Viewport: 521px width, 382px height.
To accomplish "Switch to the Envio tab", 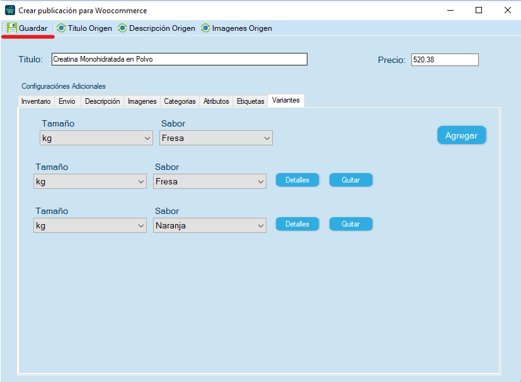I will pos(67,101).
